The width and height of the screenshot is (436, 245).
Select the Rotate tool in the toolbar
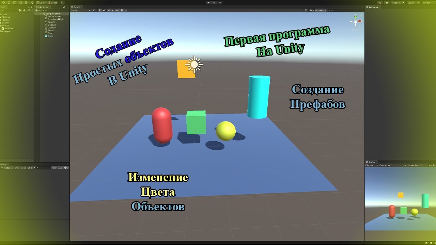tap(9, 3)
